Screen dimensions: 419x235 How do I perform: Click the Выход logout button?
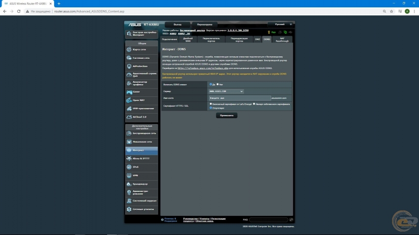coord(177,24)
